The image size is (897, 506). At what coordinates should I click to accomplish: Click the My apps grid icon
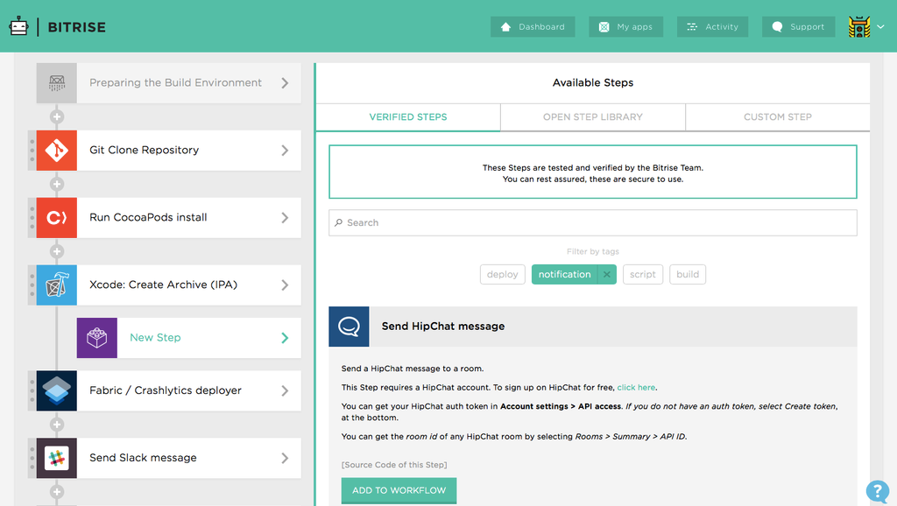604,27
